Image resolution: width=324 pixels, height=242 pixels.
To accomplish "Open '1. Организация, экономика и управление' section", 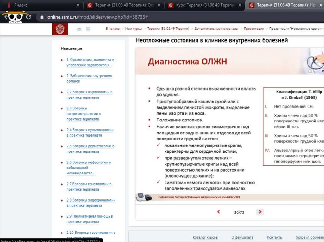I will click(x=90, y=62).
